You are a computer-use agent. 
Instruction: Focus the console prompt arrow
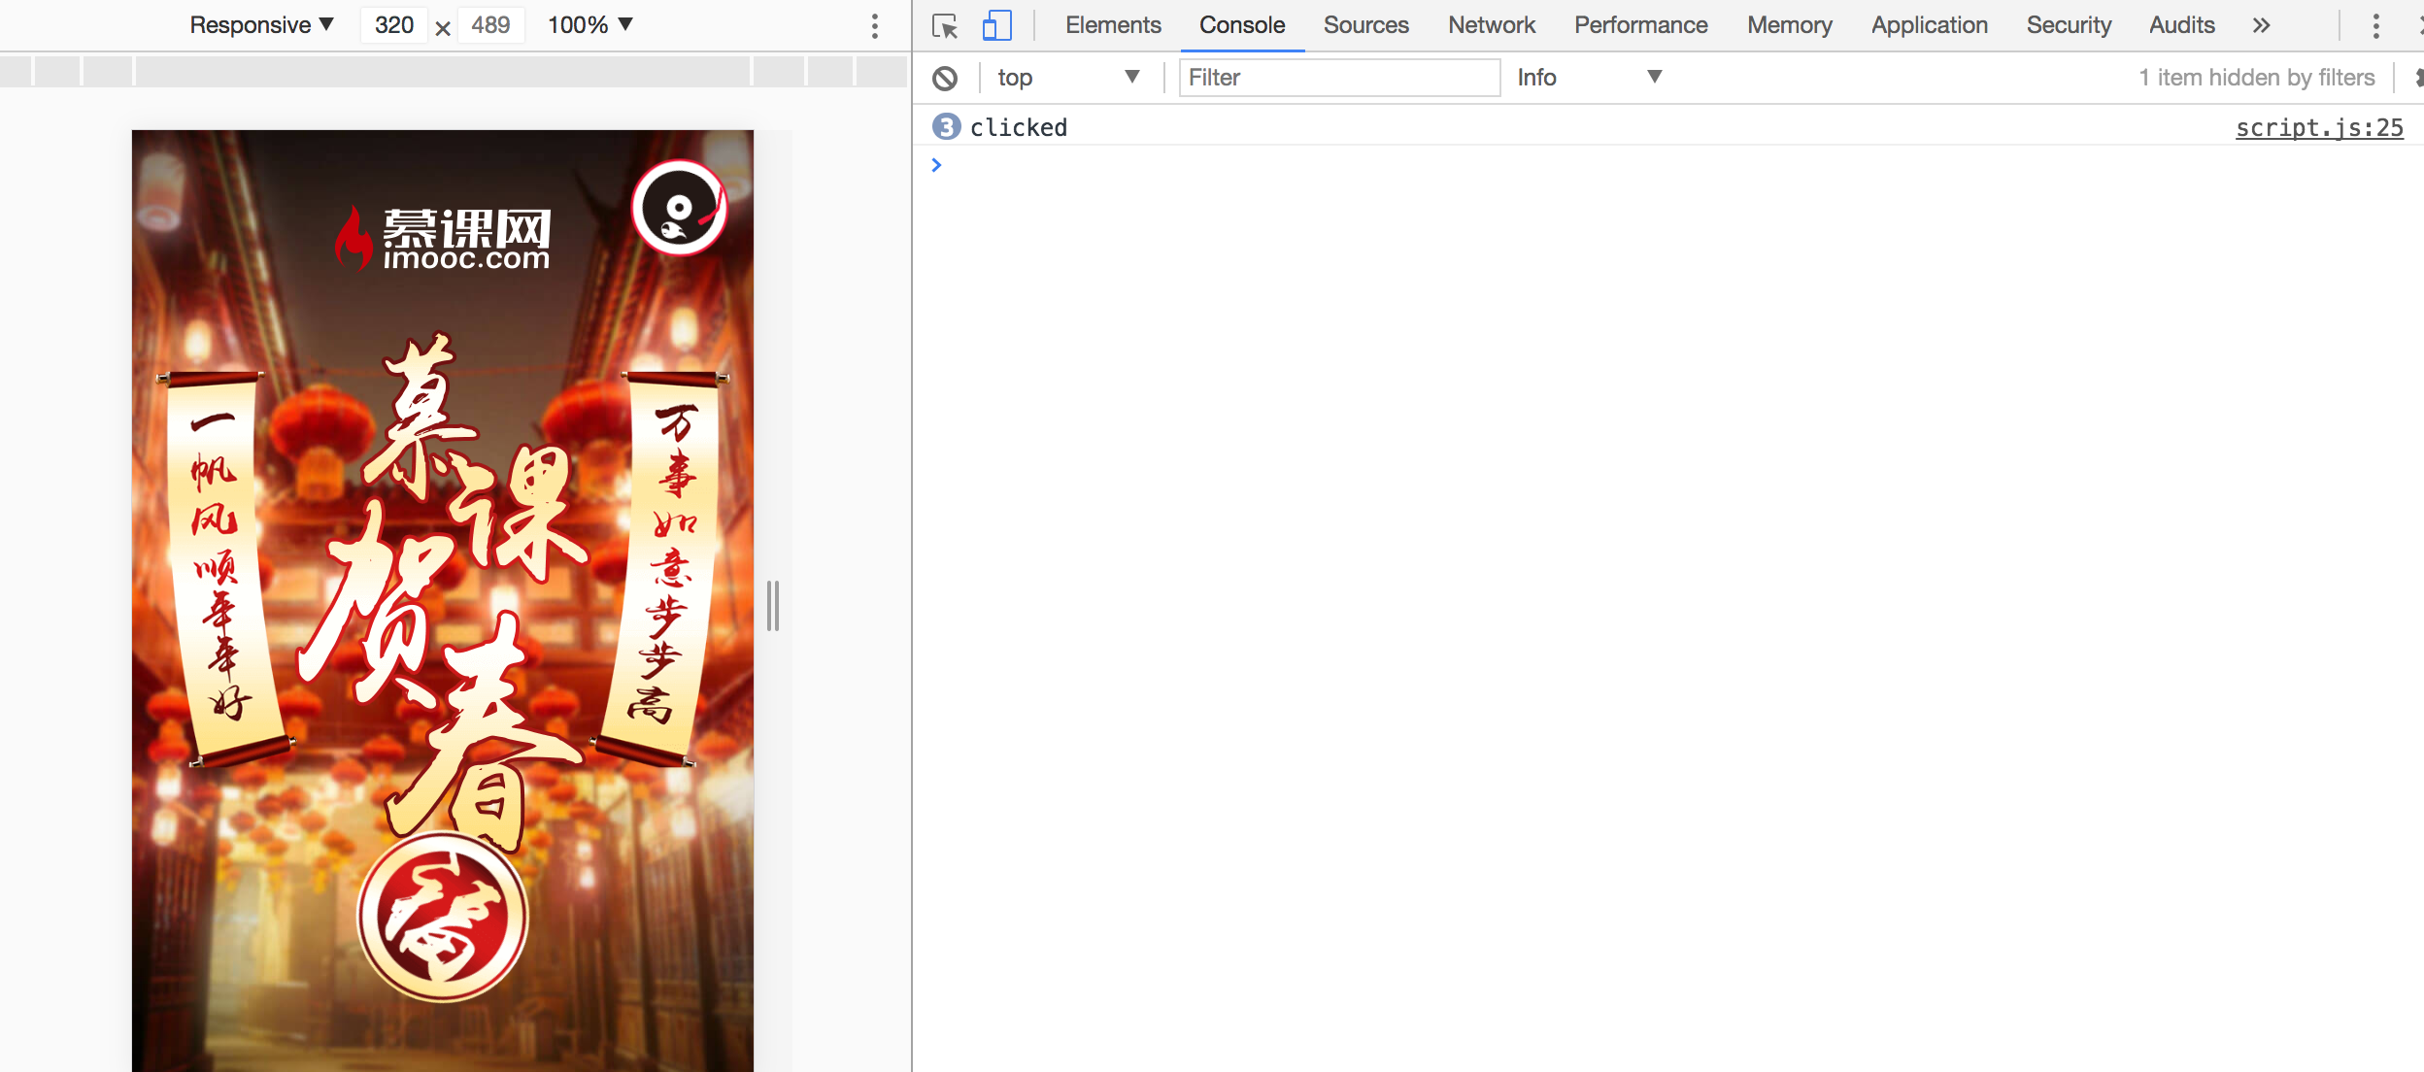coord(936,165)
